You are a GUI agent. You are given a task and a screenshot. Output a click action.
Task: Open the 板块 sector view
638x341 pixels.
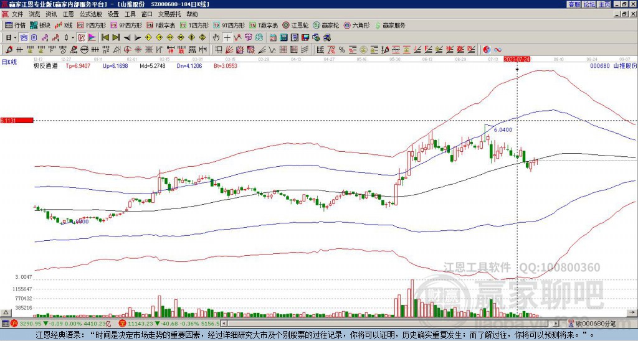click(x=40, y=25)
